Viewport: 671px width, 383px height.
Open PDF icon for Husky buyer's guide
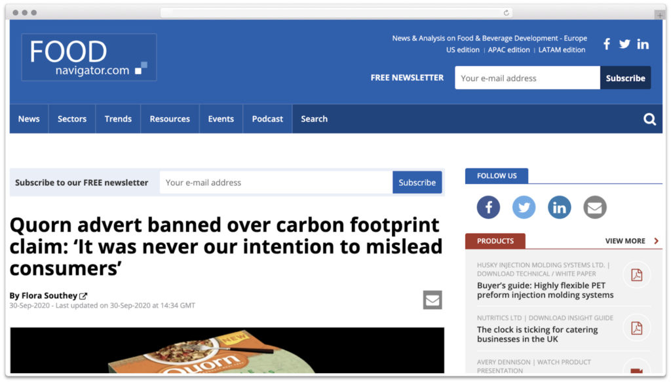coord(637,275)
